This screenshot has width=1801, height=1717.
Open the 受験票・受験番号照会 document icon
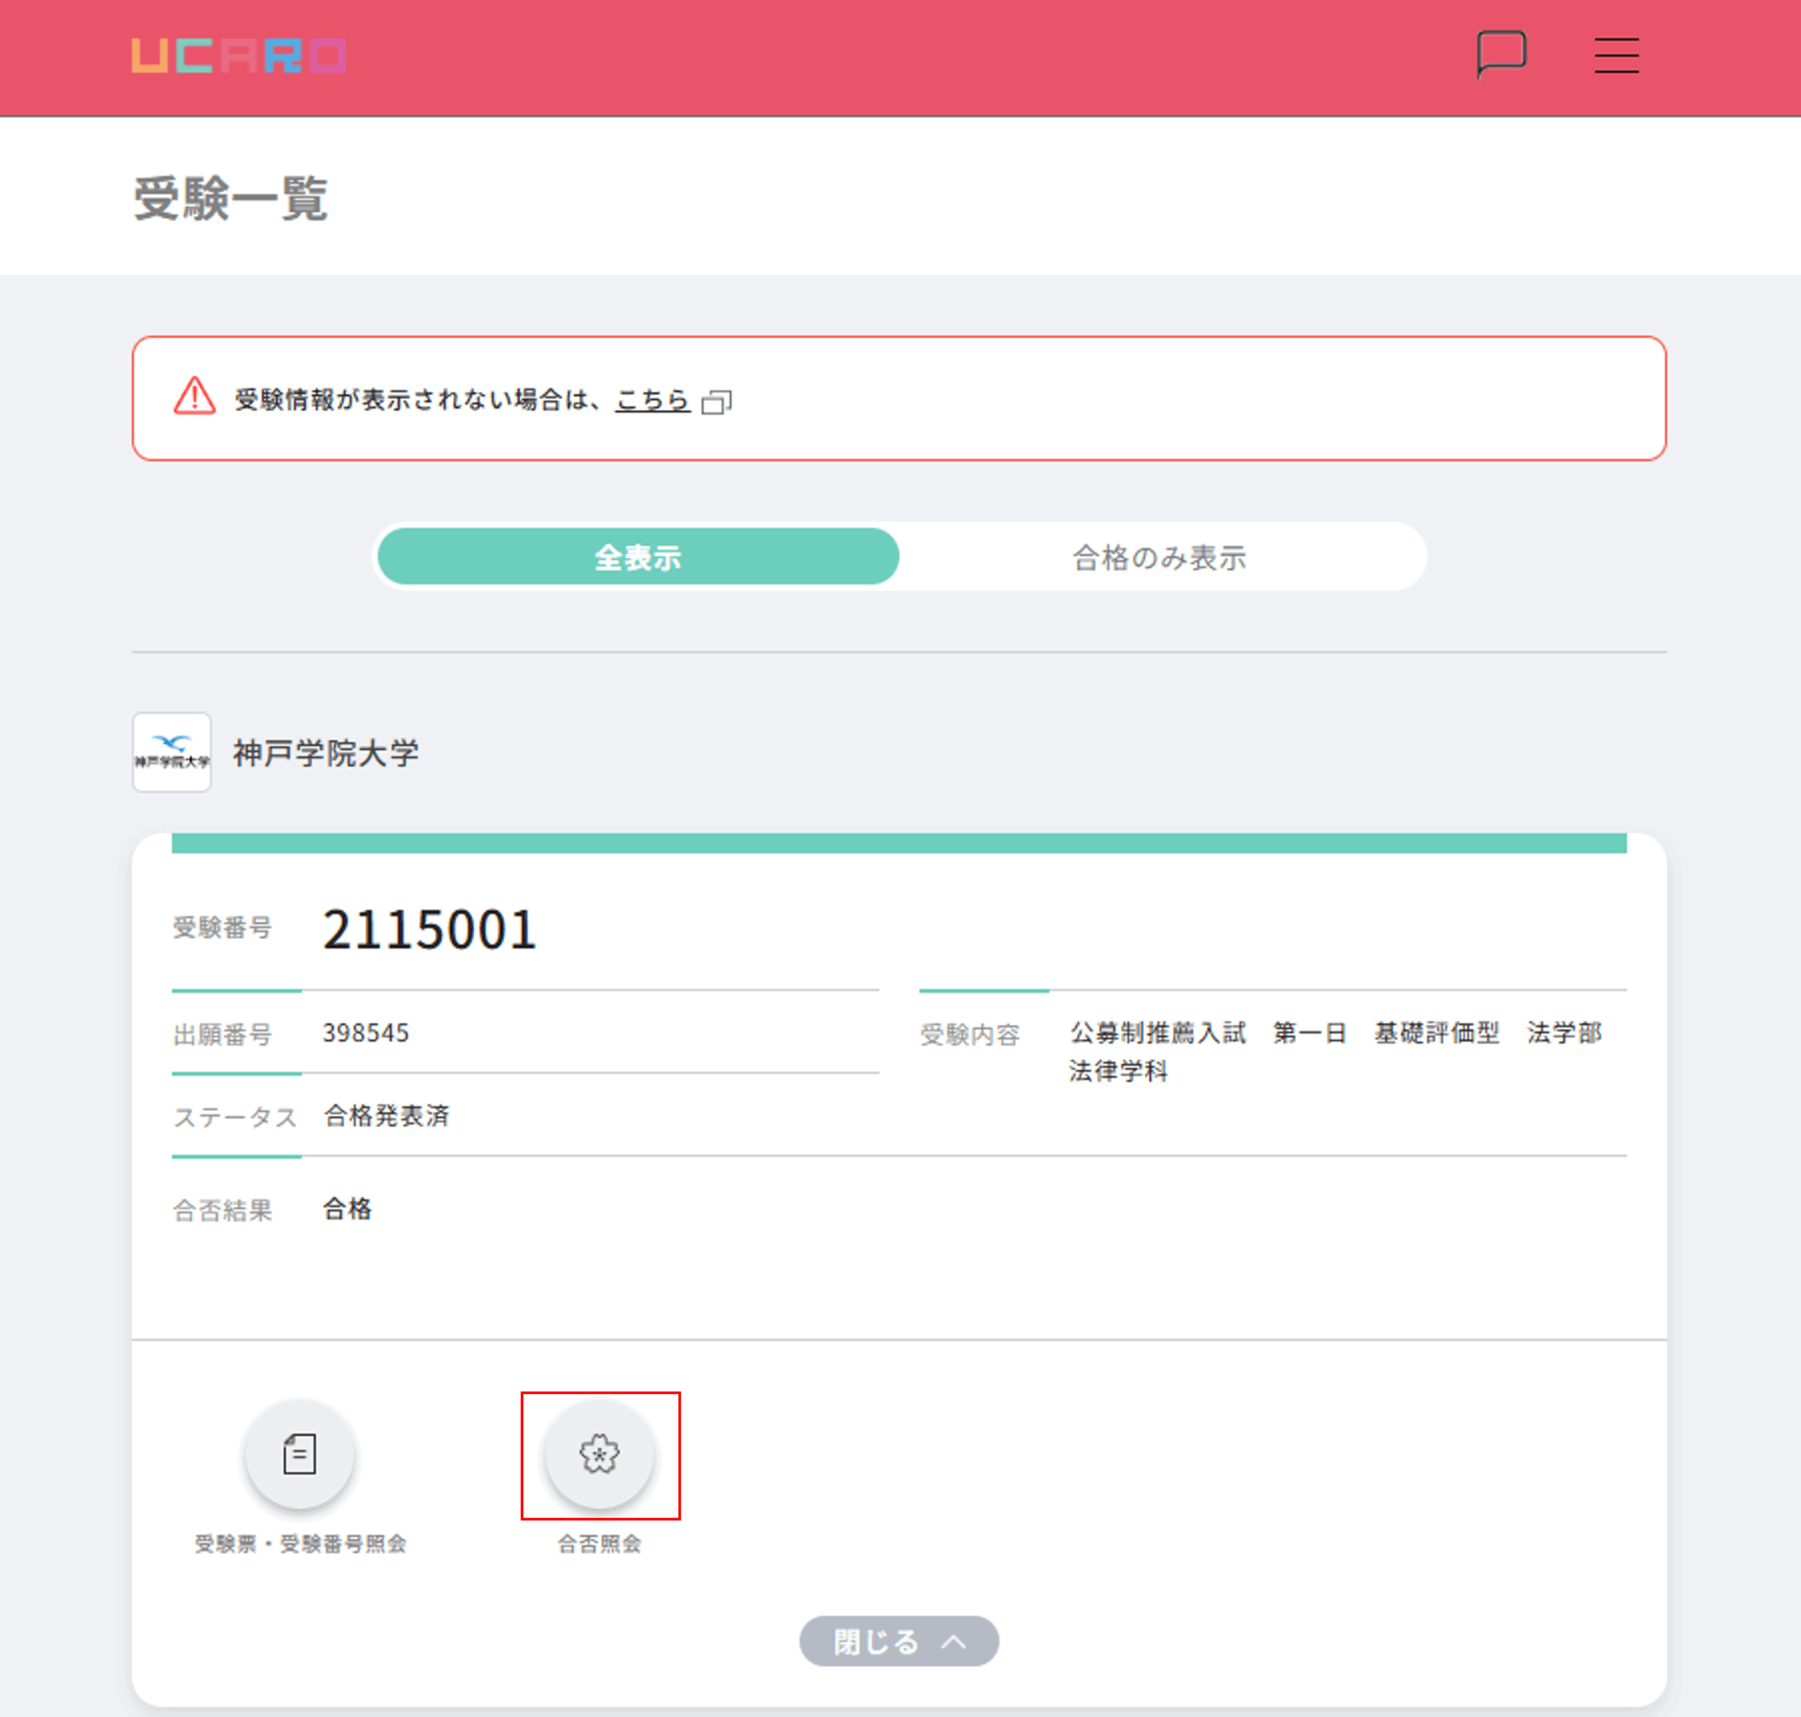click(x=299, y=1453)
